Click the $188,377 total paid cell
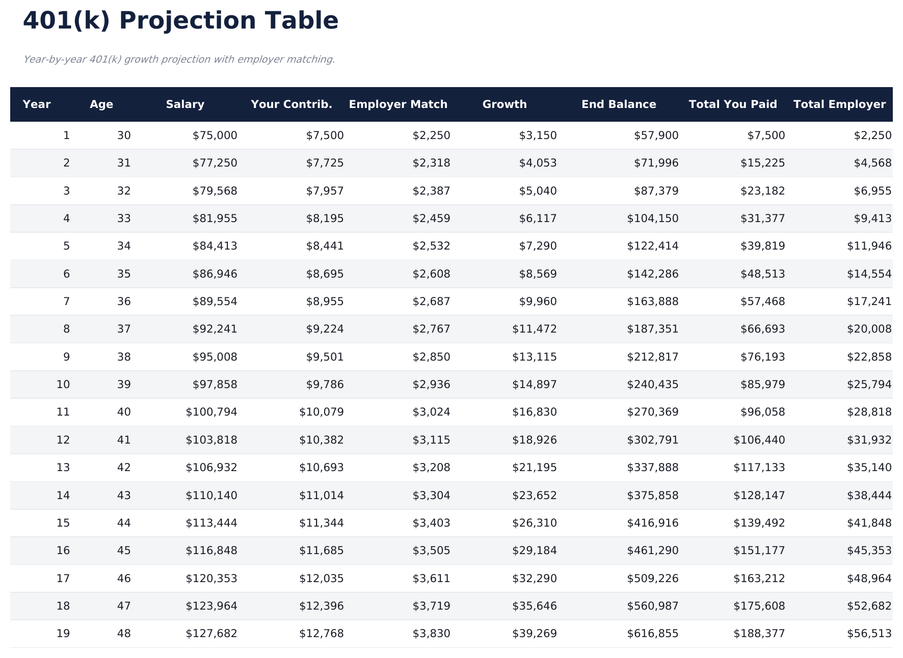Viewport: 903px width, 658px height. (759, 634)
